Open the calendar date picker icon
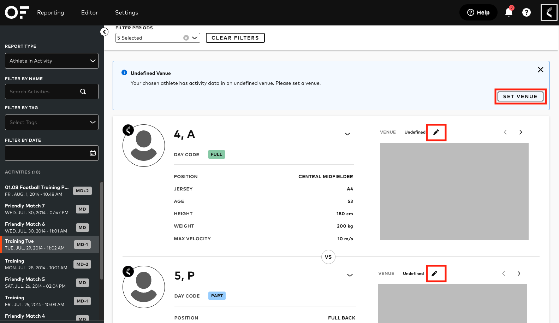The image size is (559, 323). pyautogui.click(x=93, y=153)
